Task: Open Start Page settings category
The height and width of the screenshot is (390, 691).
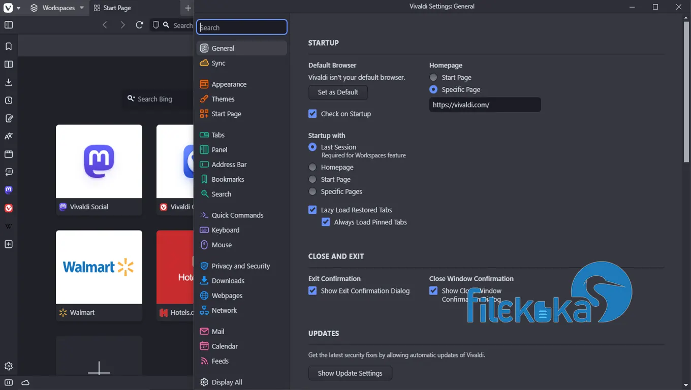Action: tap(242, 114)
